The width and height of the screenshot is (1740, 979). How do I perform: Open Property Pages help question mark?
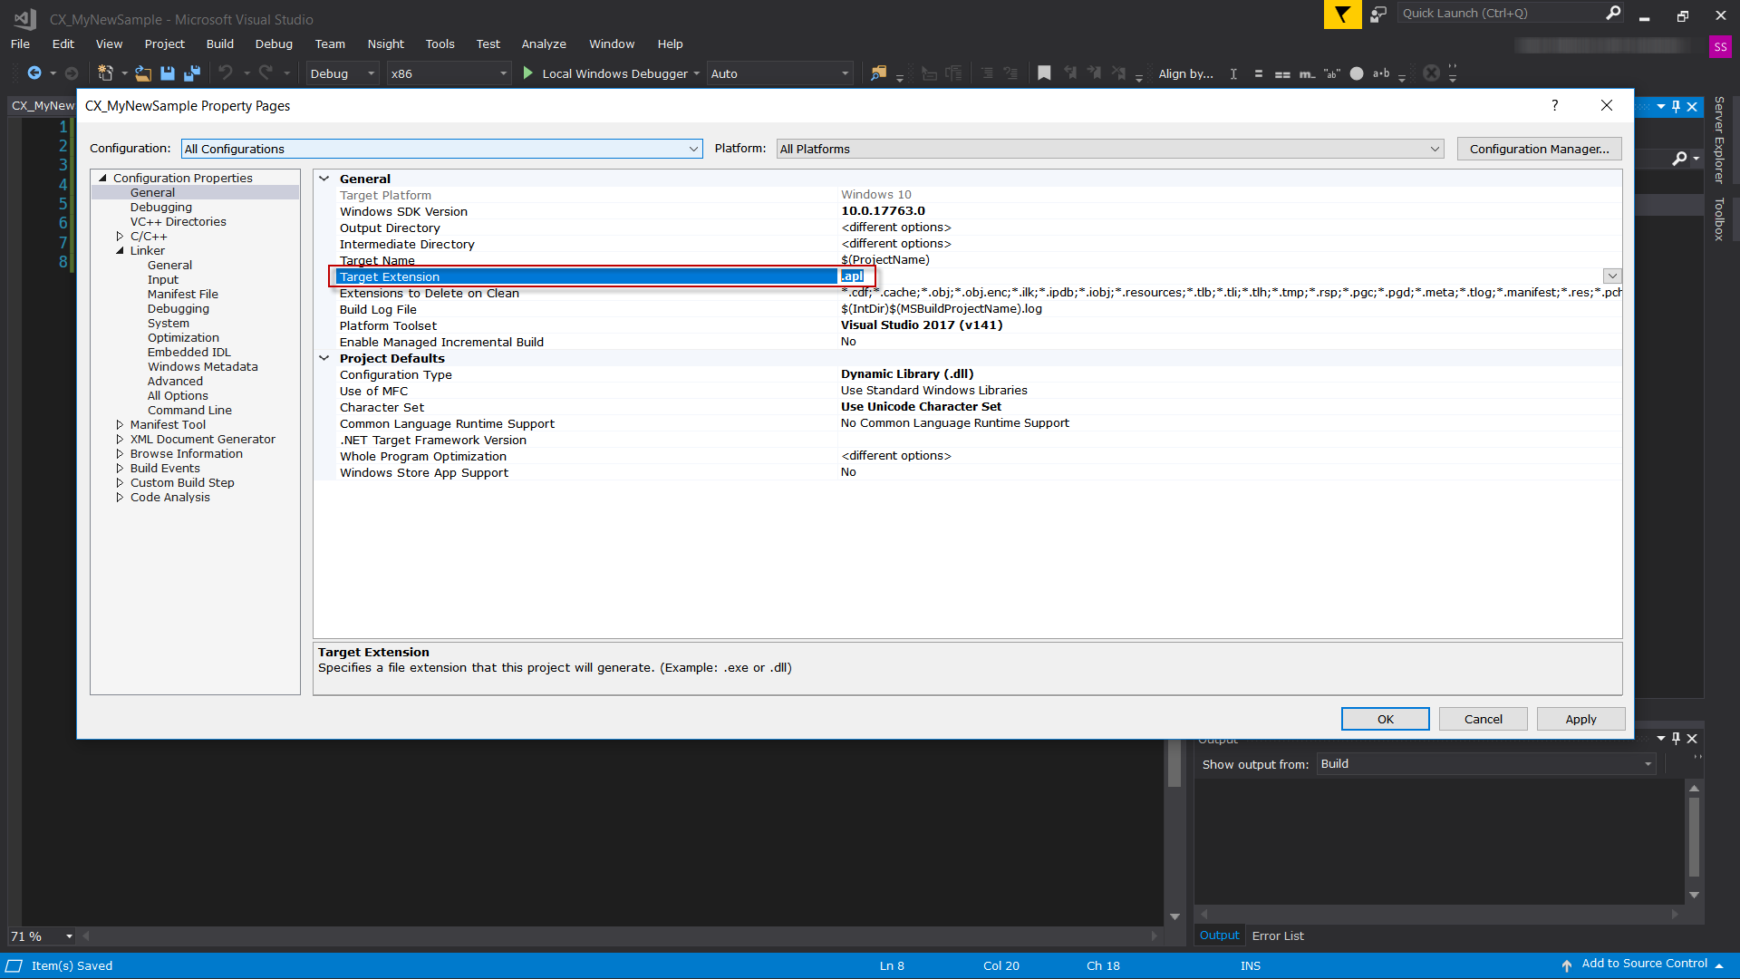click(1555, 105)
